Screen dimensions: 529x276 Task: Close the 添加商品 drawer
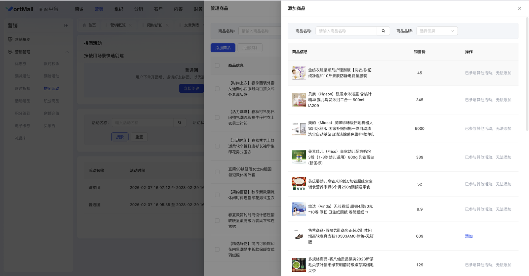click(x=519, y=8)
